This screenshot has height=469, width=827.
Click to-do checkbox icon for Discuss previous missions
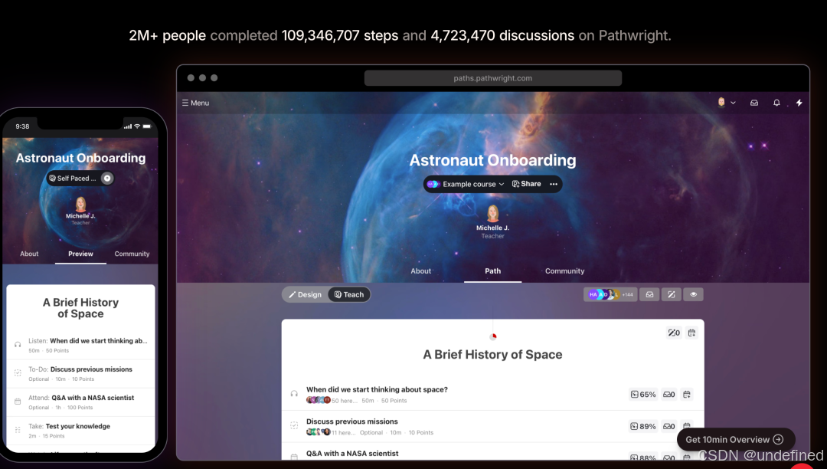(294, 425)
